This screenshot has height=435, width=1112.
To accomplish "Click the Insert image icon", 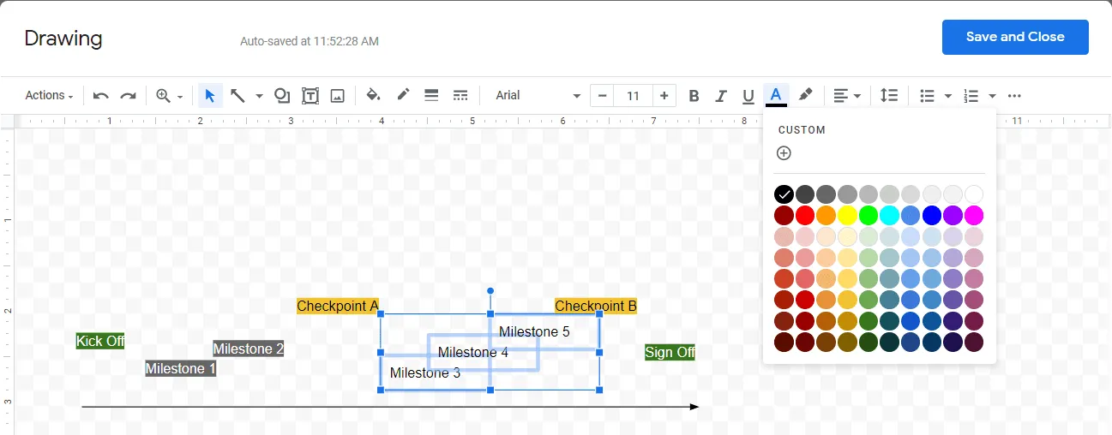I will 338,95.
